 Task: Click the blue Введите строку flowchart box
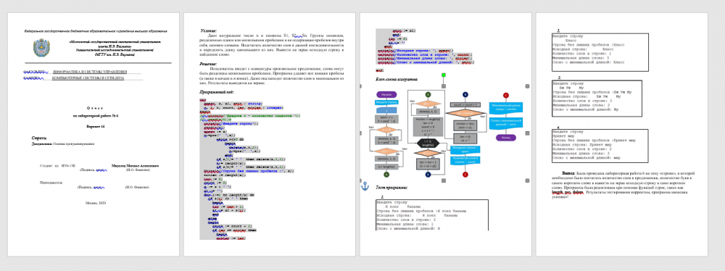[386, 102]
